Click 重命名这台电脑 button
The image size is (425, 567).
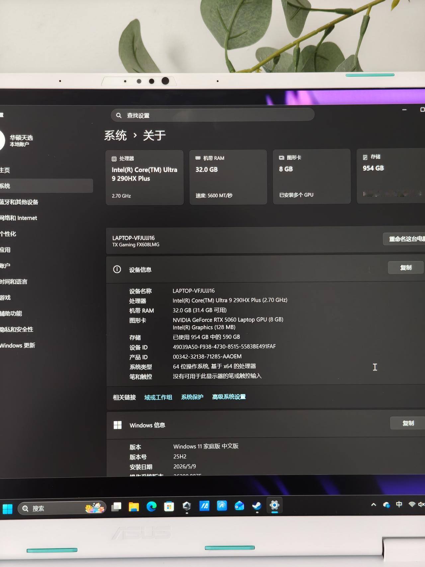(x=404, y=239)
